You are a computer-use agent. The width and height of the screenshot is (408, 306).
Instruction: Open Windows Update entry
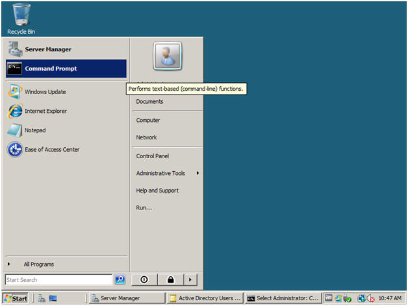coord(45,91)
